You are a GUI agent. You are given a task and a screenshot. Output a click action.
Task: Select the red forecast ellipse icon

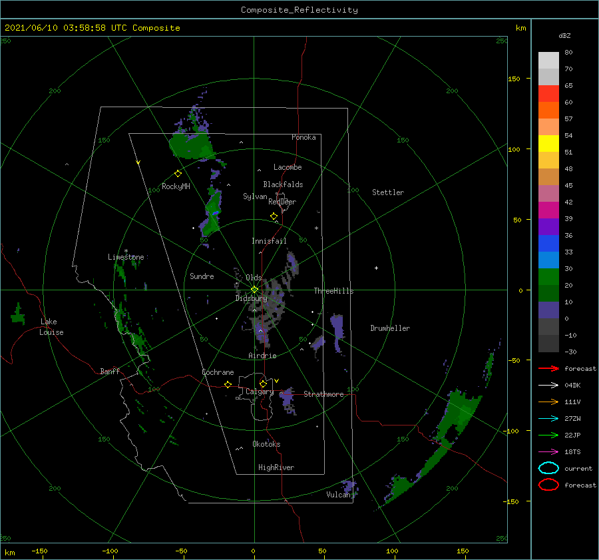point(548,485)
